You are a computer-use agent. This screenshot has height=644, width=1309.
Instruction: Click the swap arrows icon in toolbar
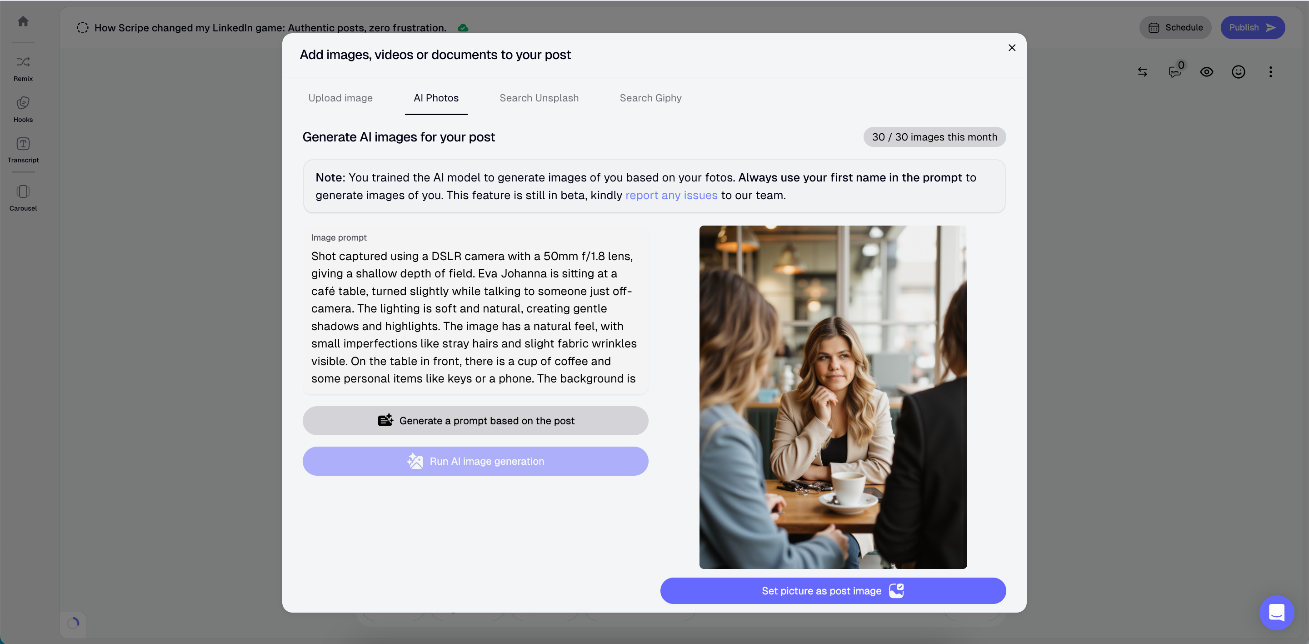click(x=1142, y=72)
